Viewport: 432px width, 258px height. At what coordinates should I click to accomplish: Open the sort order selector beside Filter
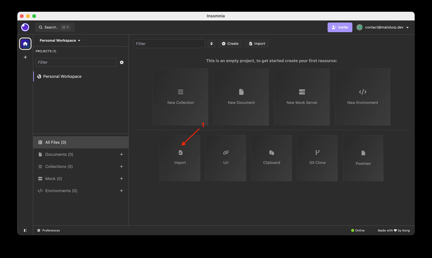[211, 44]
